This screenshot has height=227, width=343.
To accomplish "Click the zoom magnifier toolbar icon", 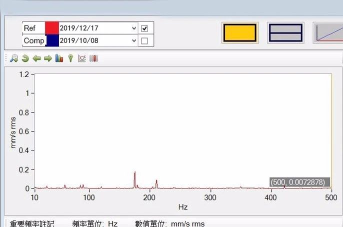I will tap(14, 58).
